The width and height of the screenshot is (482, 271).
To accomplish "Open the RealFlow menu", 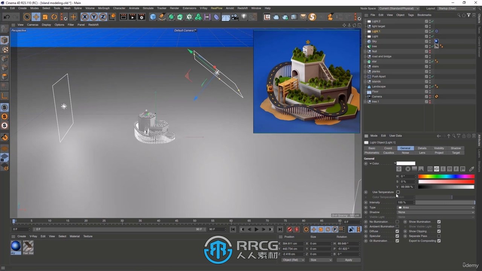I will (x=217, y=8).
